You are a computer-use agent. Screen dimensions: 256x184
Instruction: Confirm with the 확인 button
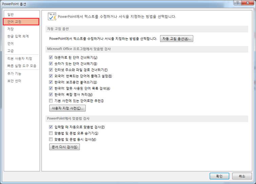(x=219, y=176)
